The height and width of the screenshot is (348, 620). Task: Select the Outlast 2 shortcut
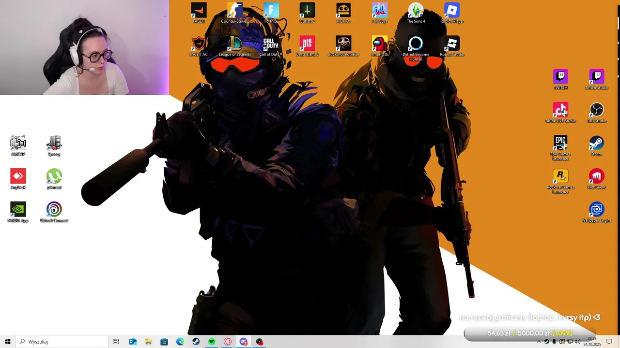[307, 13]
